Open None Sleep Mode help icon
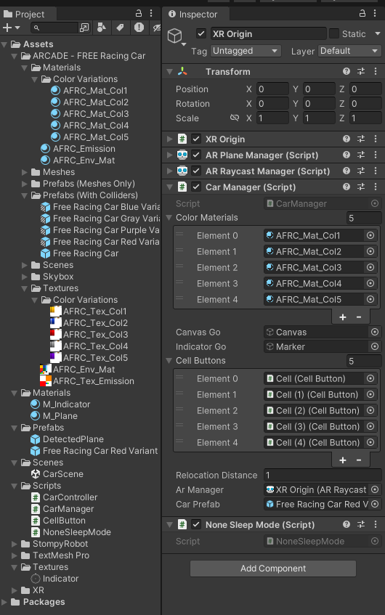This screenshot has height=615, width=385. pos(346,524)
